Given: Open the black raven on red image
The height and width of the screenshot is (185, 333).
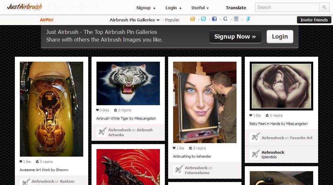Looking at the screenshot, I should [x=128, y=167].
